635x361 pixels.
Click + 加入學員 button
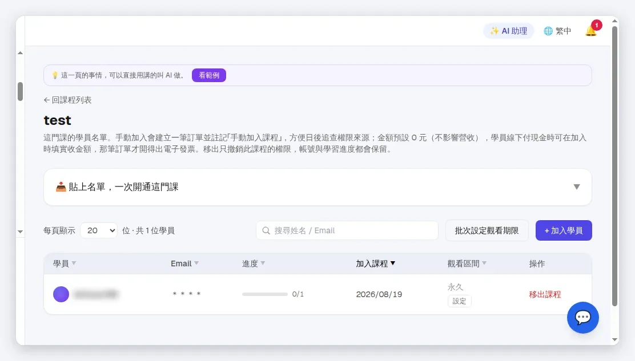(x=564, y=230)
